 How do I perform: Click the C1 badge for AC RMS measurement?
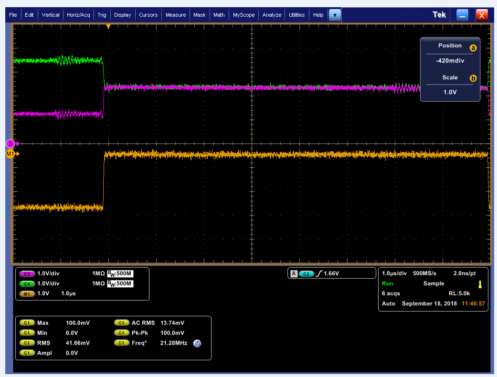[x=121, y=323]
